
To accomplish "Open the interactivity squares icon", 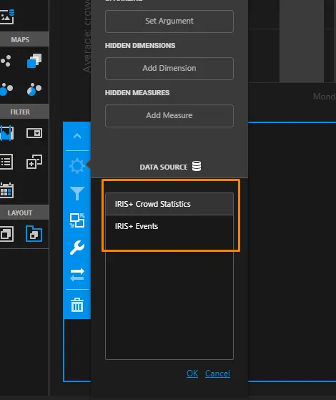I will [x=77, y=220].
